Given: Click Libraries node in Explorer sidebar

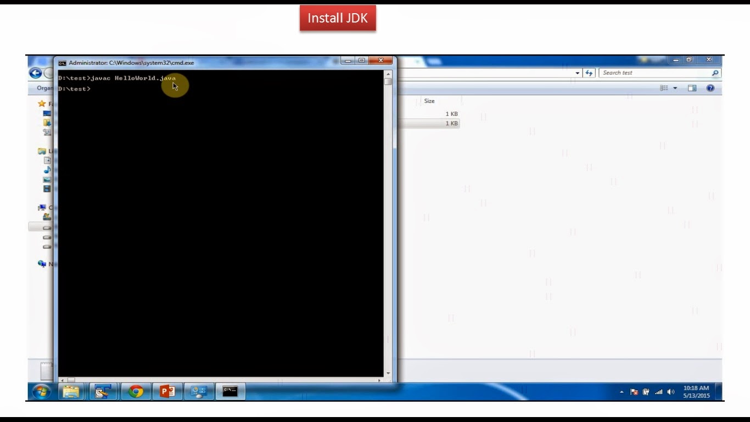Looking at the screenshot, I should [x=42, y=151].
